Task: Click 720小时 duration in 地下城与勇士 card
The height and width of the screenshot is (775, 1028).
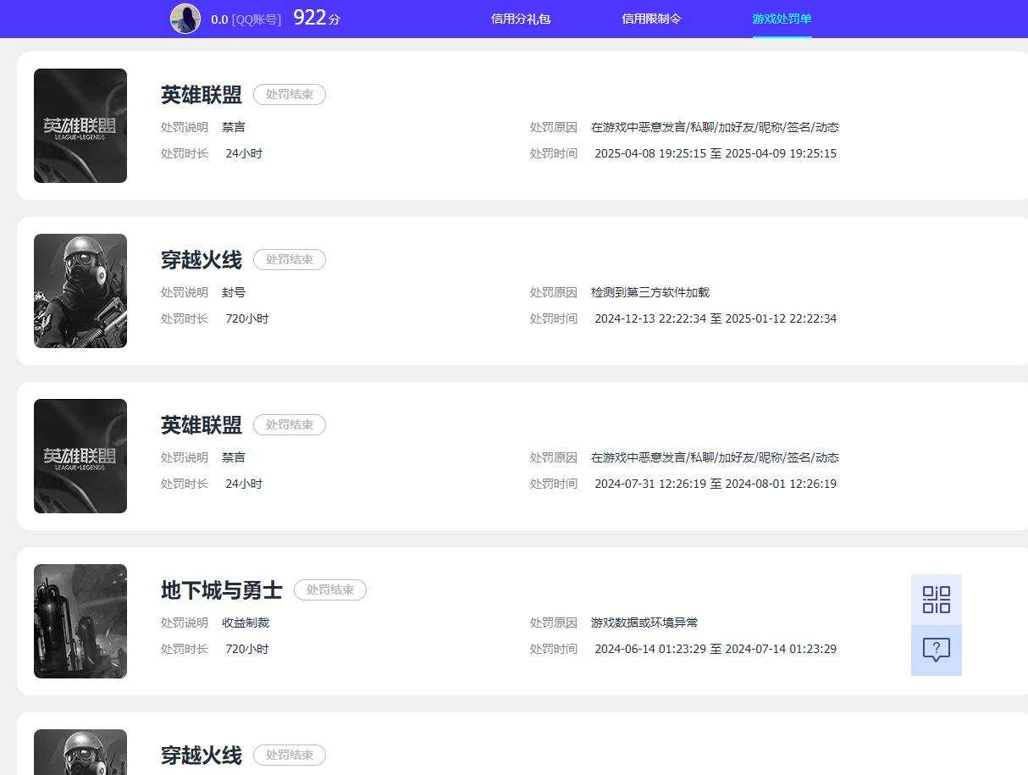Action: point(247,649)
